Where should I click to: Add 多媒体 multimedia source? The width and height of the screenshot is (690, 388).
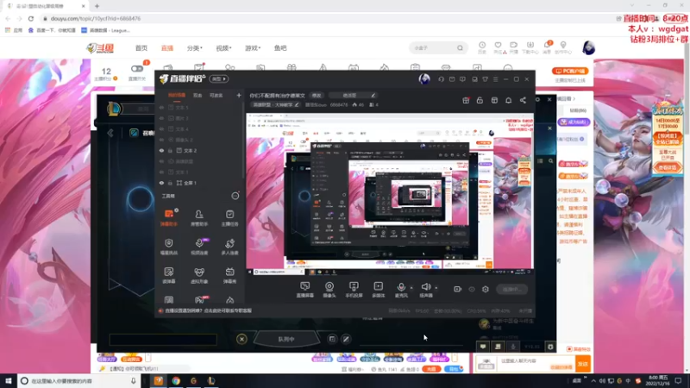click(379, 290)
